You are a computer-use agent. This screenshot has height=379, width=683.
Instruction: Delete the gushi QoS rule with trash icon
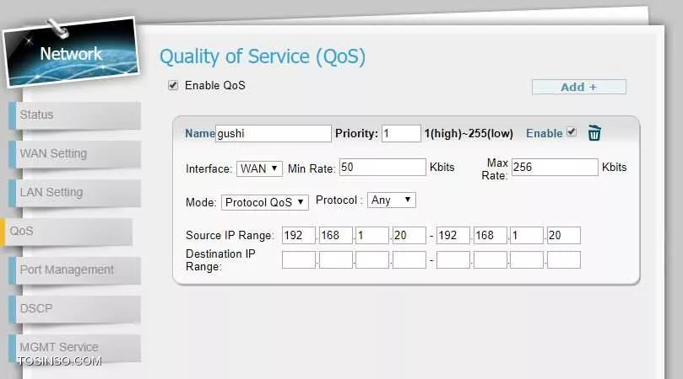pyautogui.click(x=594, y=133)
